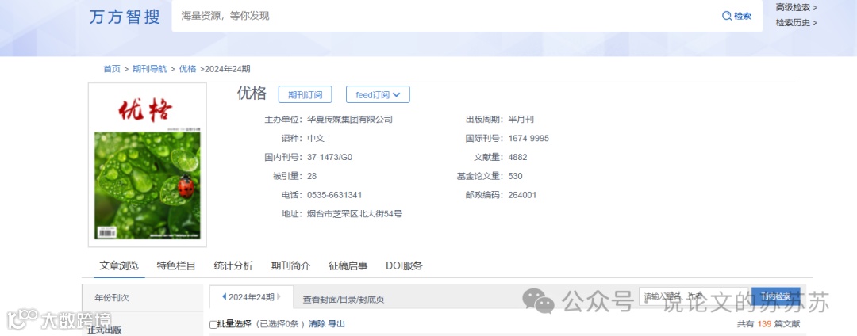The width and height of the screenshot is (857, 336).
Task: Select the document count 4882
Action: pos(517,157)
